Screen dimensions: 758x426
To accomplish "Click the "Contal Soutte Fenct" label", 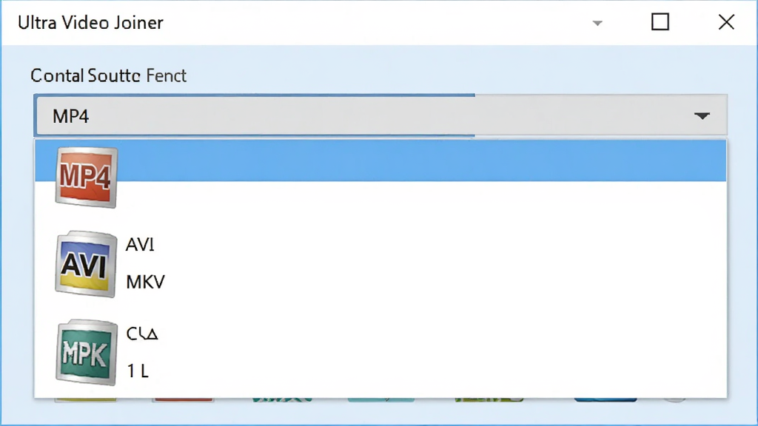I will click(108, 76).
